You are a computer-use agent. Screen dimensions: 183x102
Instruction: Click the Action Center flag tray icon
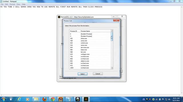(x=163, y=99)
